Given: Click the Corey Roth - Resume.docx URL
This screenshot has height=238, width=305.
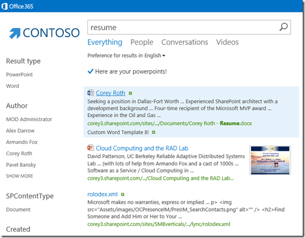Looking at the screenshot, I should click(170, 123).
